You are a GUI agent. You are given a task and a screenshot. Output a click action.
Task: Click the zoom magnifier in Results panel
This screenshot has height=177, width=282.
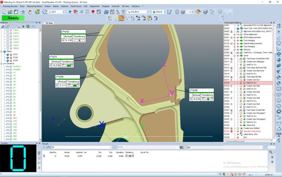[271, 152]
